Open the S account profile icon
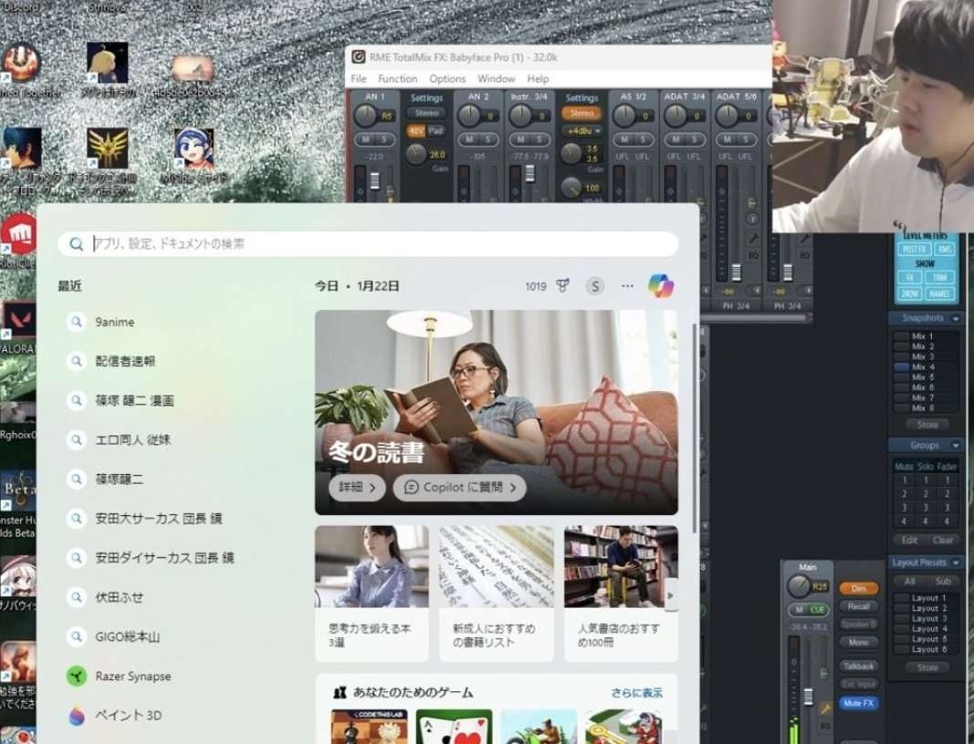 point(595,286)
